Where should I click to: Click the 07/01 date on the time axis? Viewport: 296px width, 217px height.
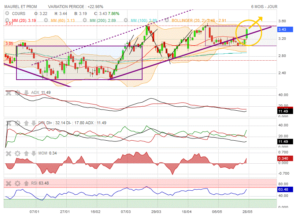(x=34, y=212)
